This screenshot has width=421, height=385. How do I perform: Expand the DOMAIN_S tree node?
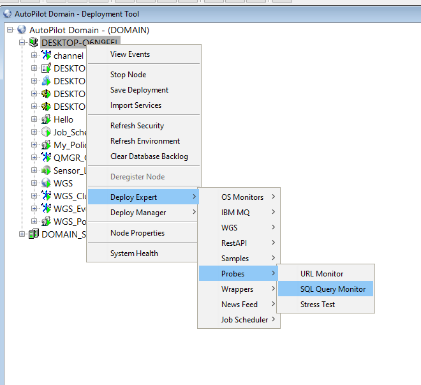(22, 234)
